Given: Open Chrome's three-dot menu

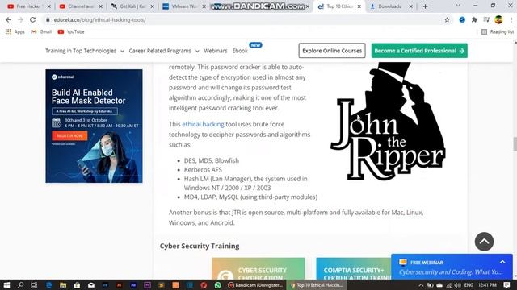Looking at the screenshot, I should pos(511,19).
